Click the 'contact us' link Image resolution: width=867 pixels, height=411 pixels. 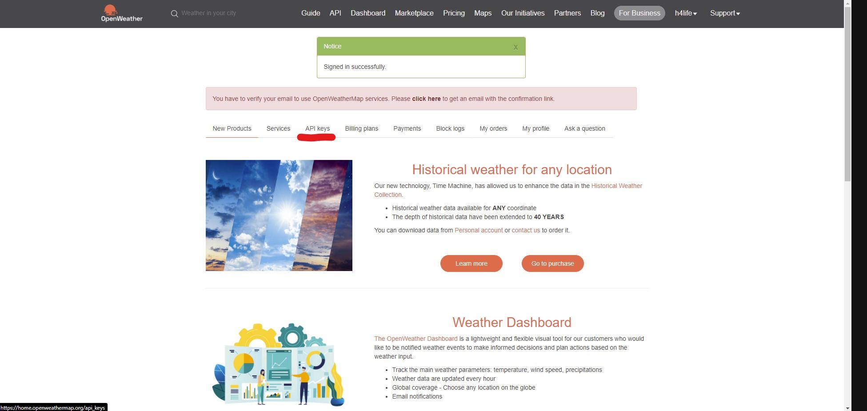pyautogui.click(x=526, y=230)
